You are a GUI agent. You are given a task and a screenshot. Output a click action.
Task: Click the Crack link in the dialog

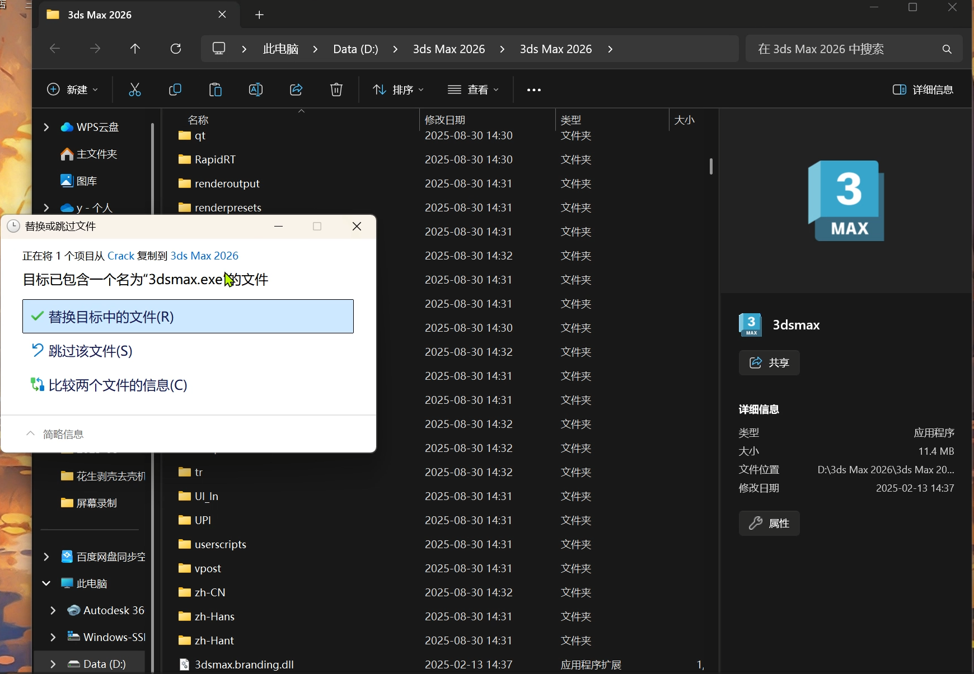click(120, 256)
